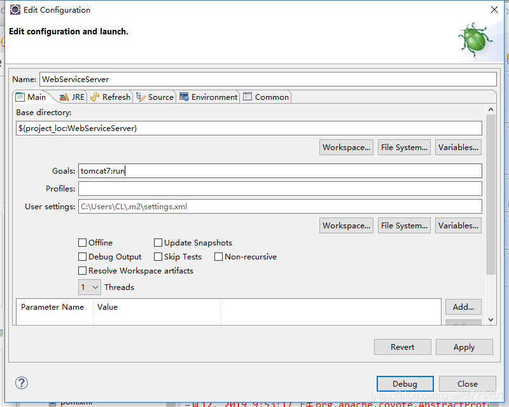Image resolution: width=509 pixels, height=407 pixels.
Task: Click the Parameter Name column header
Action: [x=55, y=307]
